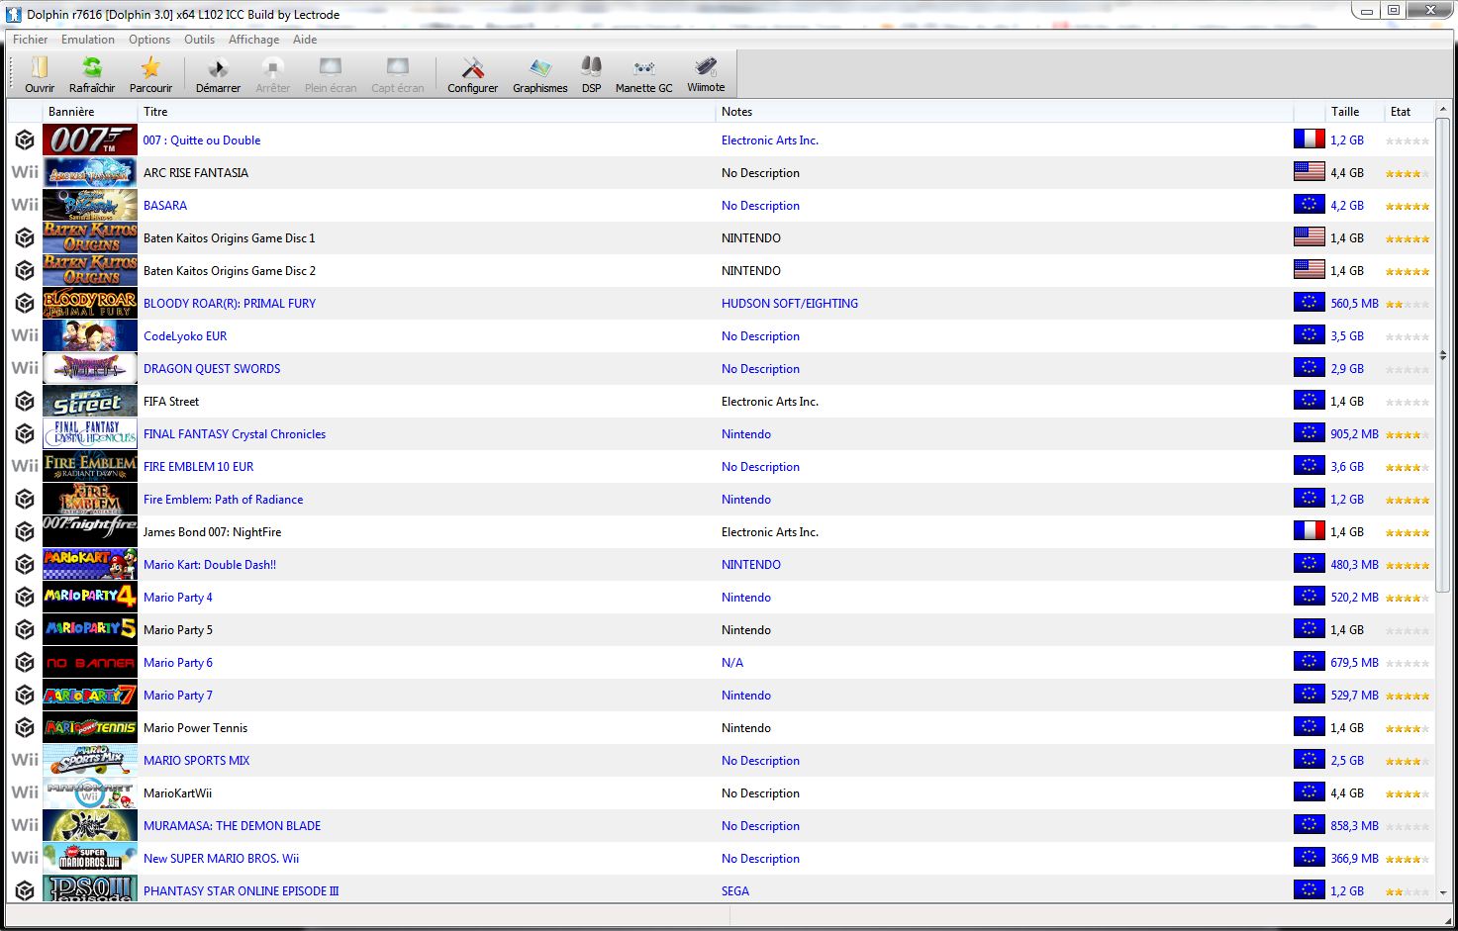This screenshot has width=1458, height=931.
Task: Click the Ouvrir folder icon in toolbar
Action: [40, 67]
